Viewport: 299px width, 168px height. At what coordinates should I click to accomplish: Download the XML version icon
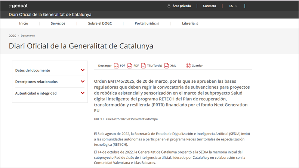167,66
